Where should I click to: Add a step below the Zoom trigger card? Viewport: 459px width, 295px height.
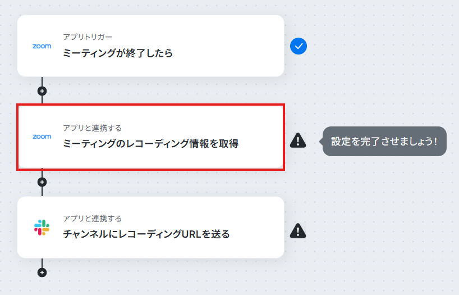[x=42, y=91]
